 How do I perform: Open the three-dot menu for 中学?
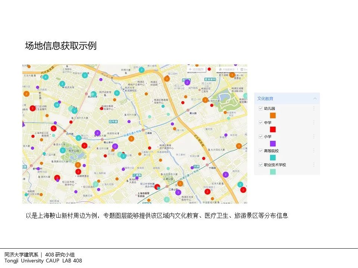point(314,122)
